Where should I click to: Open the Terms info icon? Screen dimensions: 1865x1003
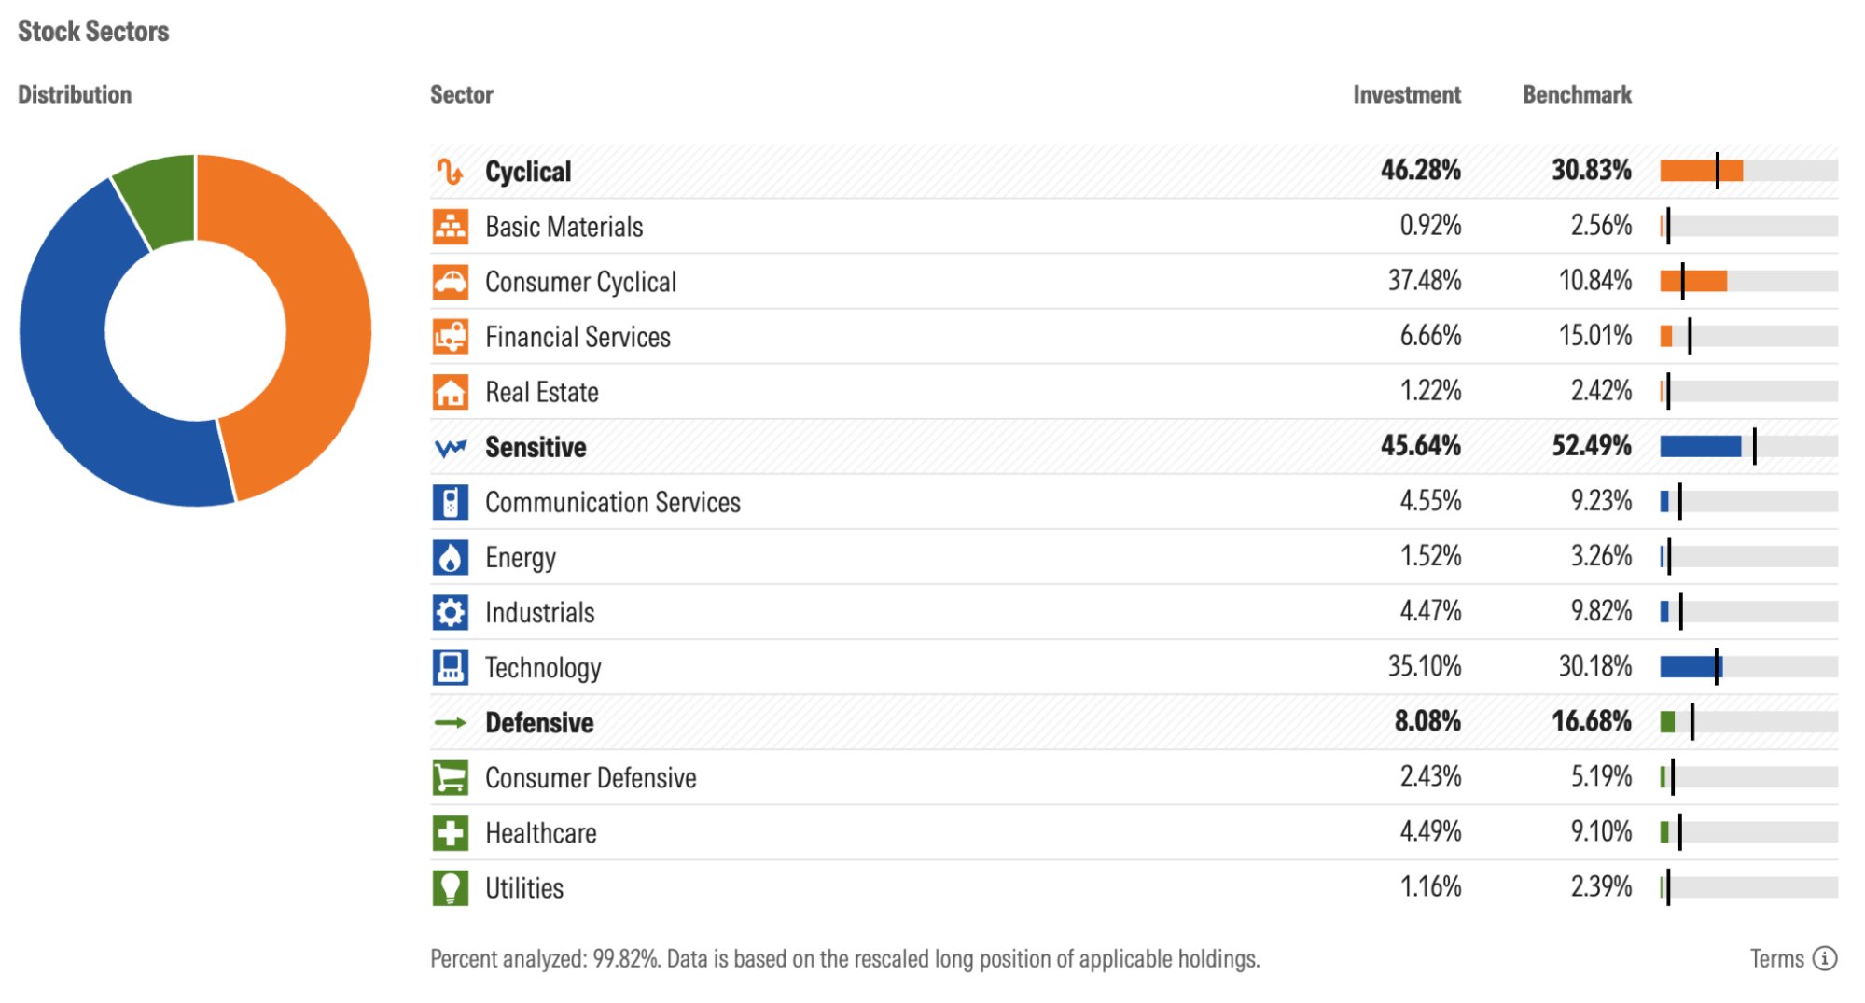[1825, 958]
